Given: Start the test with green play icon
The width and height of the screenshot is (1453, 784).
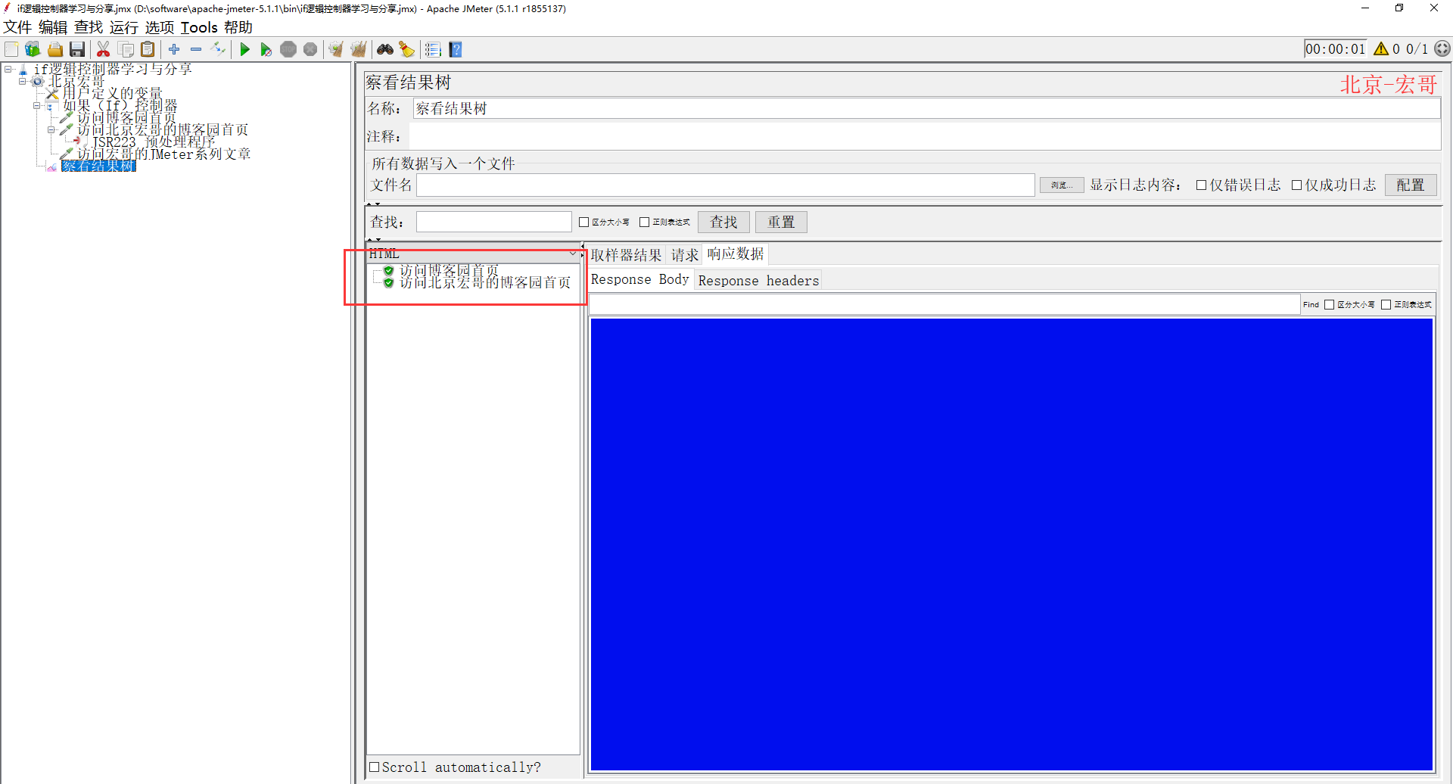Looking at the screenshot, I should (244, 49).
